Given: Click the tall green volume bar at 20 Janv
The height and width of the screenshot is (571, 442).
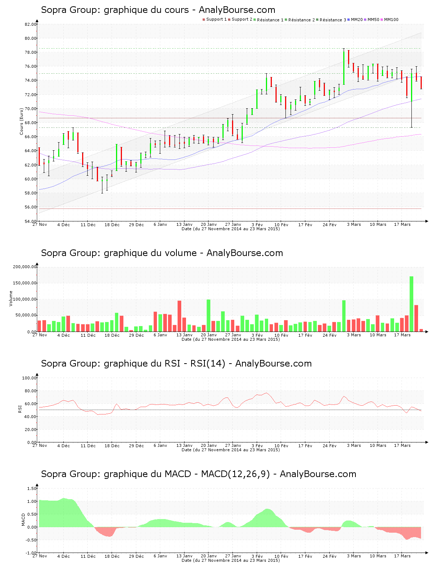Looking at the screenshot, I should pyautogui.click(x=208, y=315).
